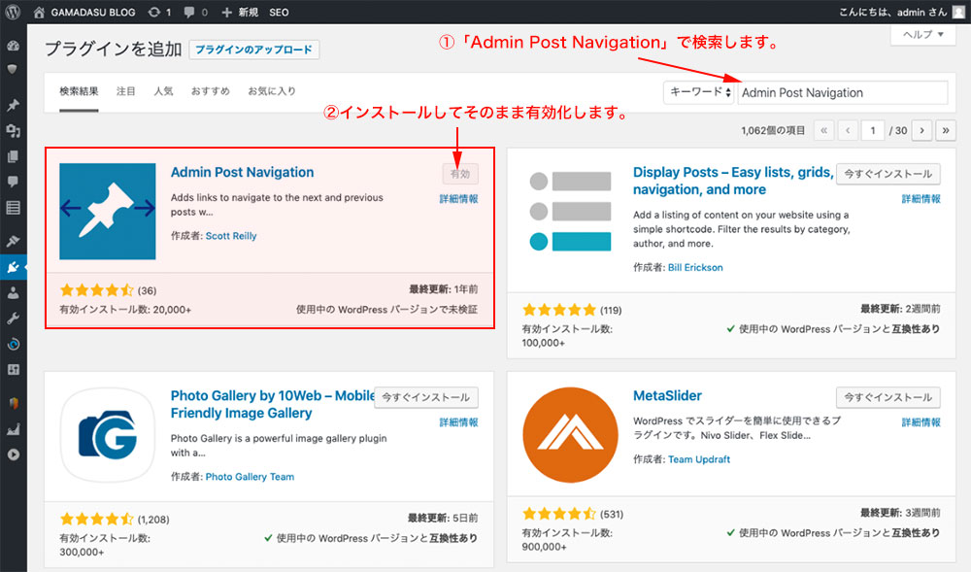Select the Plugins plug icon in sidebar
971x572 pixels.
[x=13, y=267]
